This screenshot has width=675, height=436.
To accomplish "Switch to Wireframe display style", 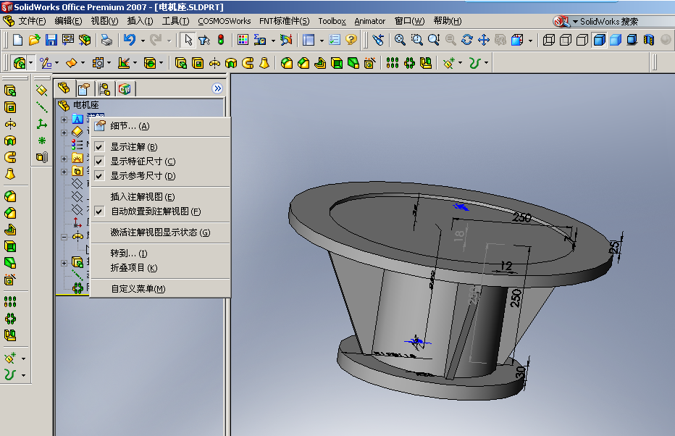I will point(549,40).
